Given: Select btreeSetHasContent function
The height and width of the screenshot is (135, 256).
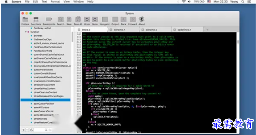Looking at the screenshot, I should 44,85.
